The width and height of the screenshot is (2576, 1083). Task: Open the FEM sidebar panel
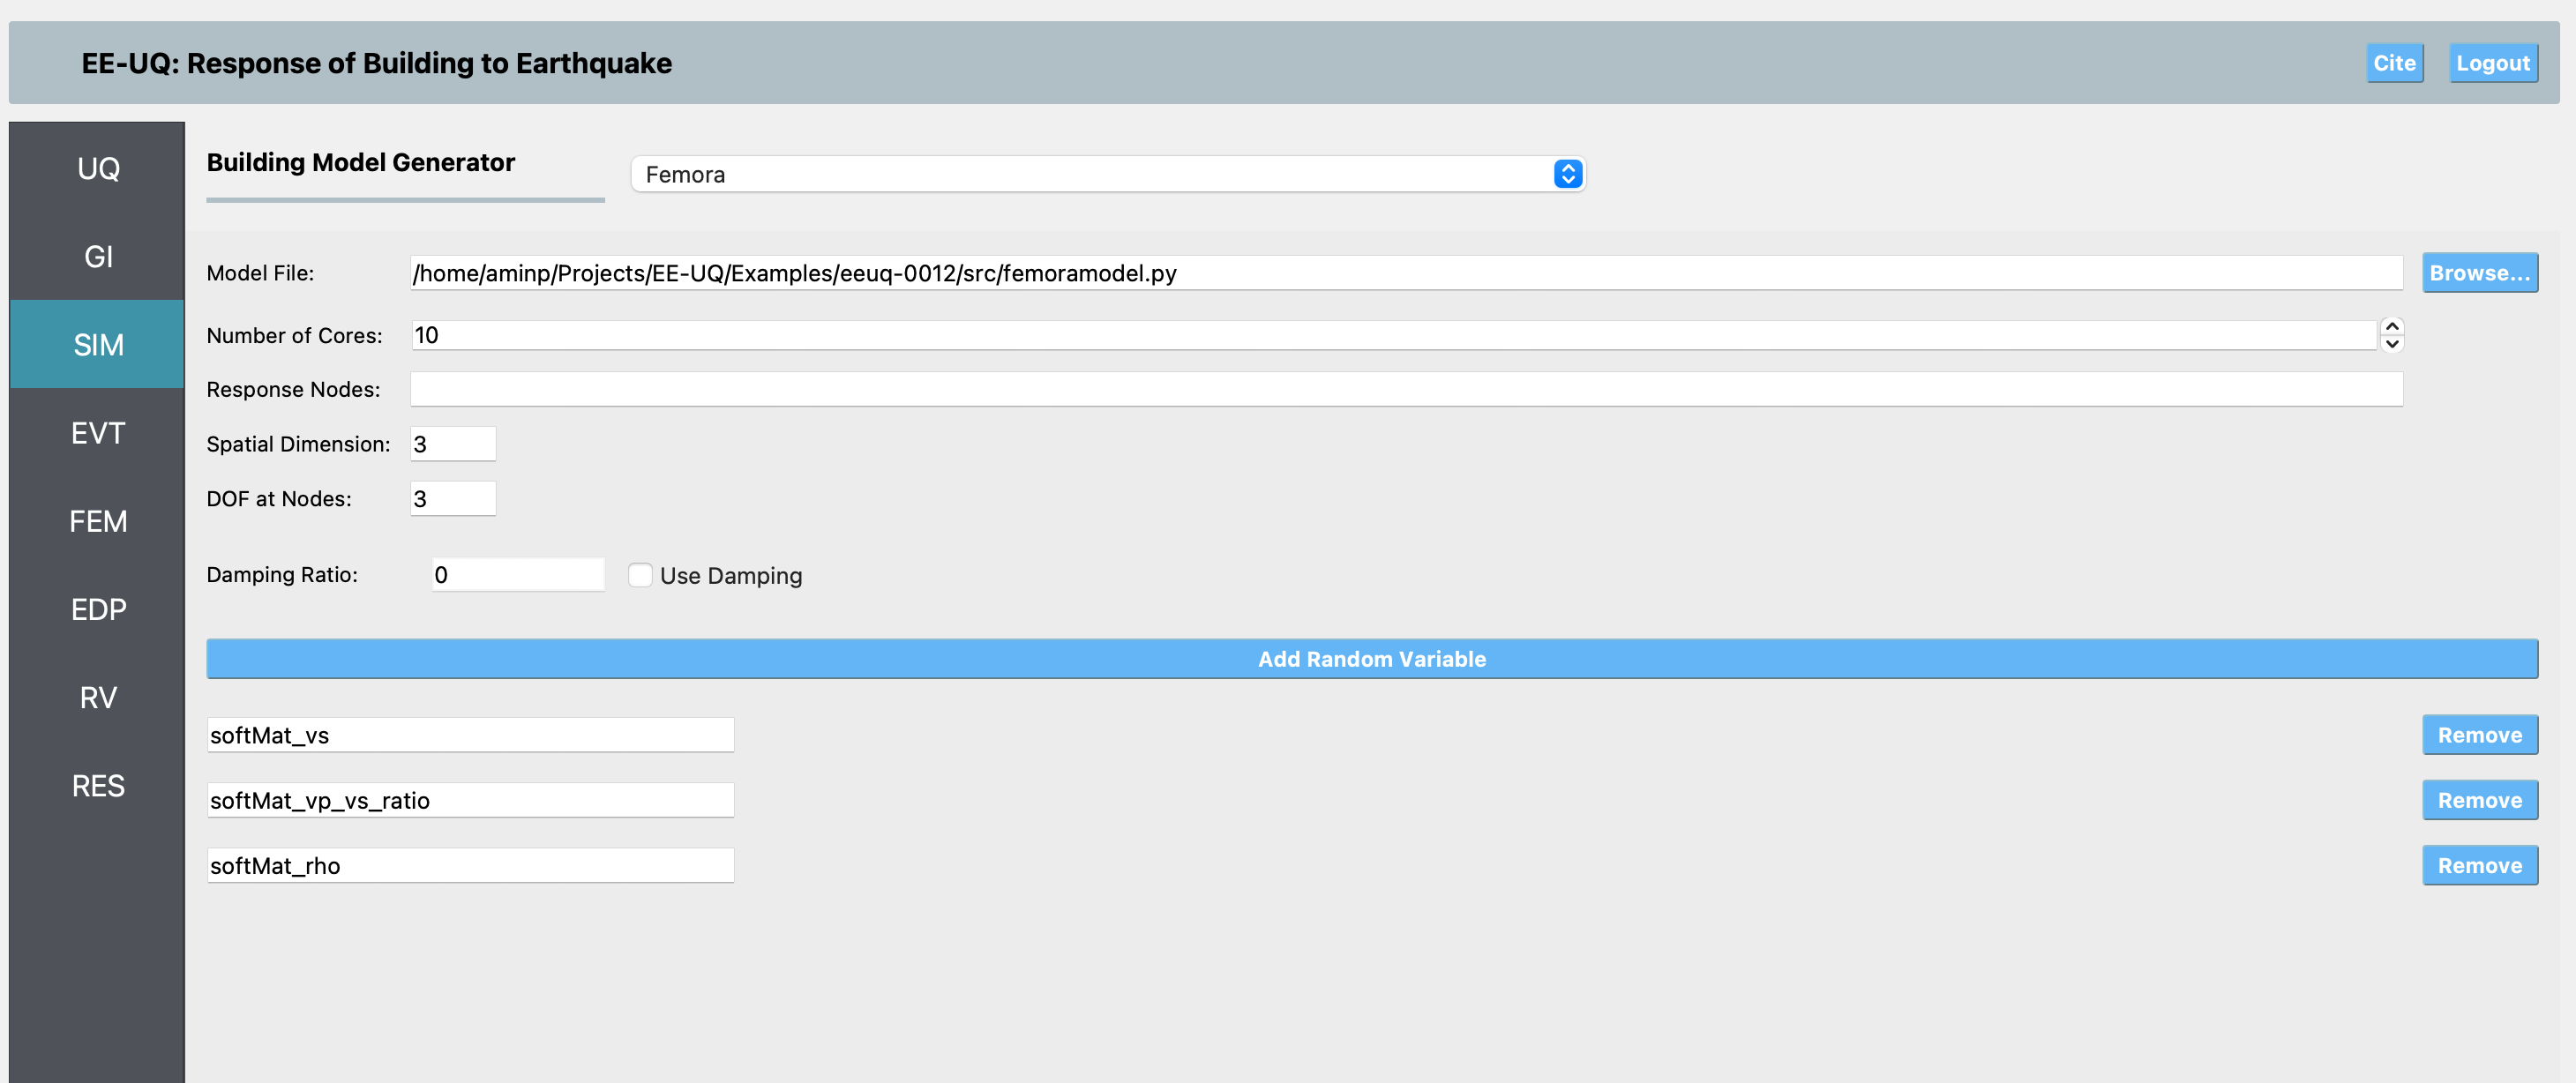tap(98, 521)
